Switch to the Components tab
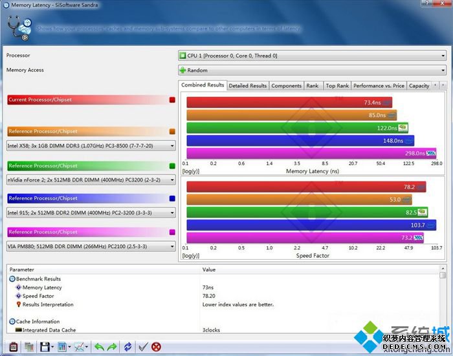Viewport: 453px width, 356px height. pyautogui.click(x=286, y=86)
